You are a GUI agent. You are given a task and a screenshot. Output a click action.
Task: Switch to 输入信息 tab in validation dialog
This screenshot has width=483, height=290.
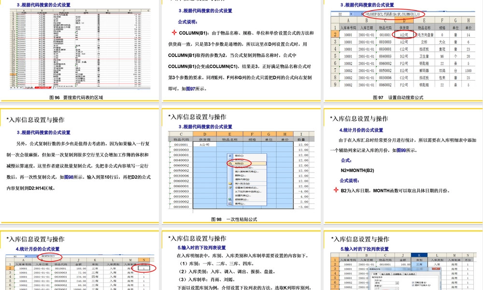pos(385,274)
